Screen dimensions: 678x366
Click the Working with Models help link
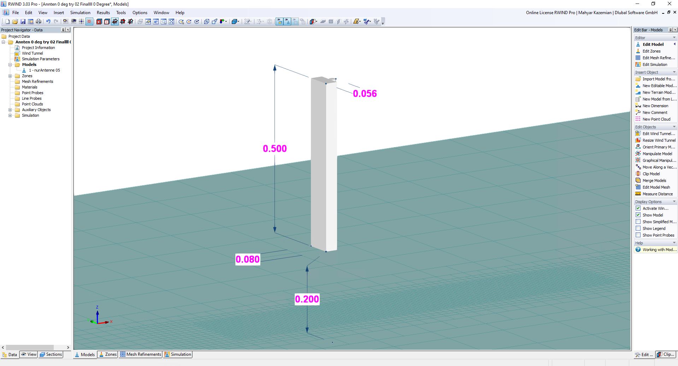658,249
